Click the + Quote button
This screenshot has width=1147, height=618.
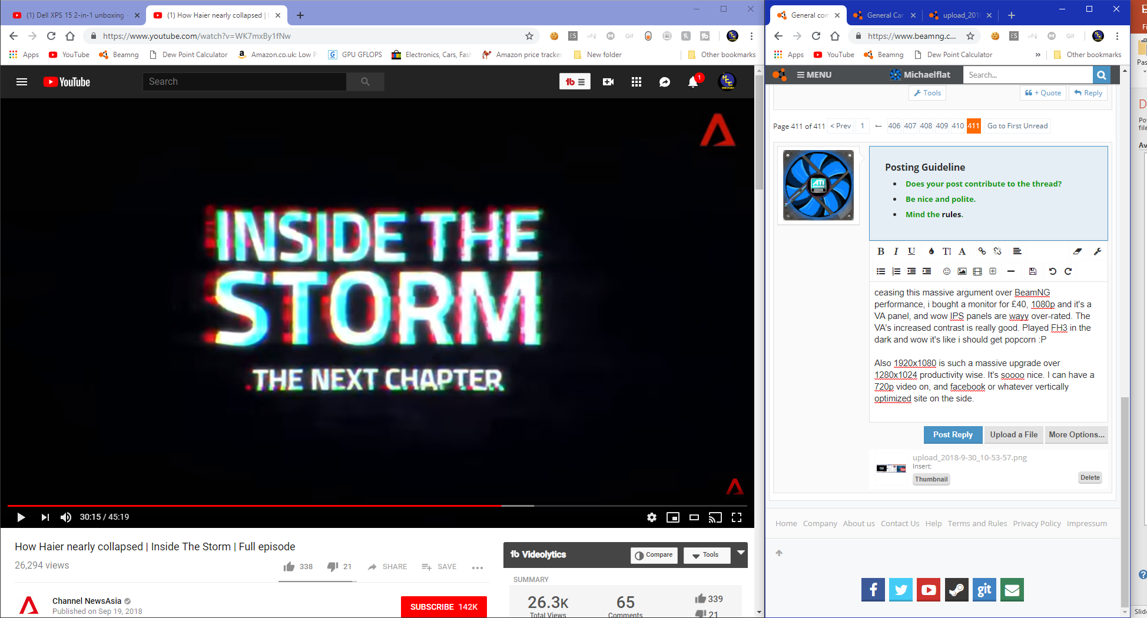1043,93
